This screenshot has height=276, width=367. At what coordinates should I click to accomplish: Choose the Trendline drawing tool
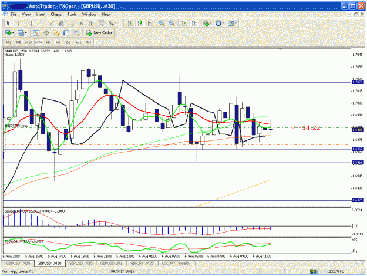52,23
